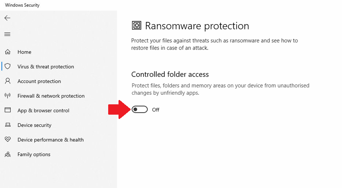Click the Ransomware protection header icon

136,26
